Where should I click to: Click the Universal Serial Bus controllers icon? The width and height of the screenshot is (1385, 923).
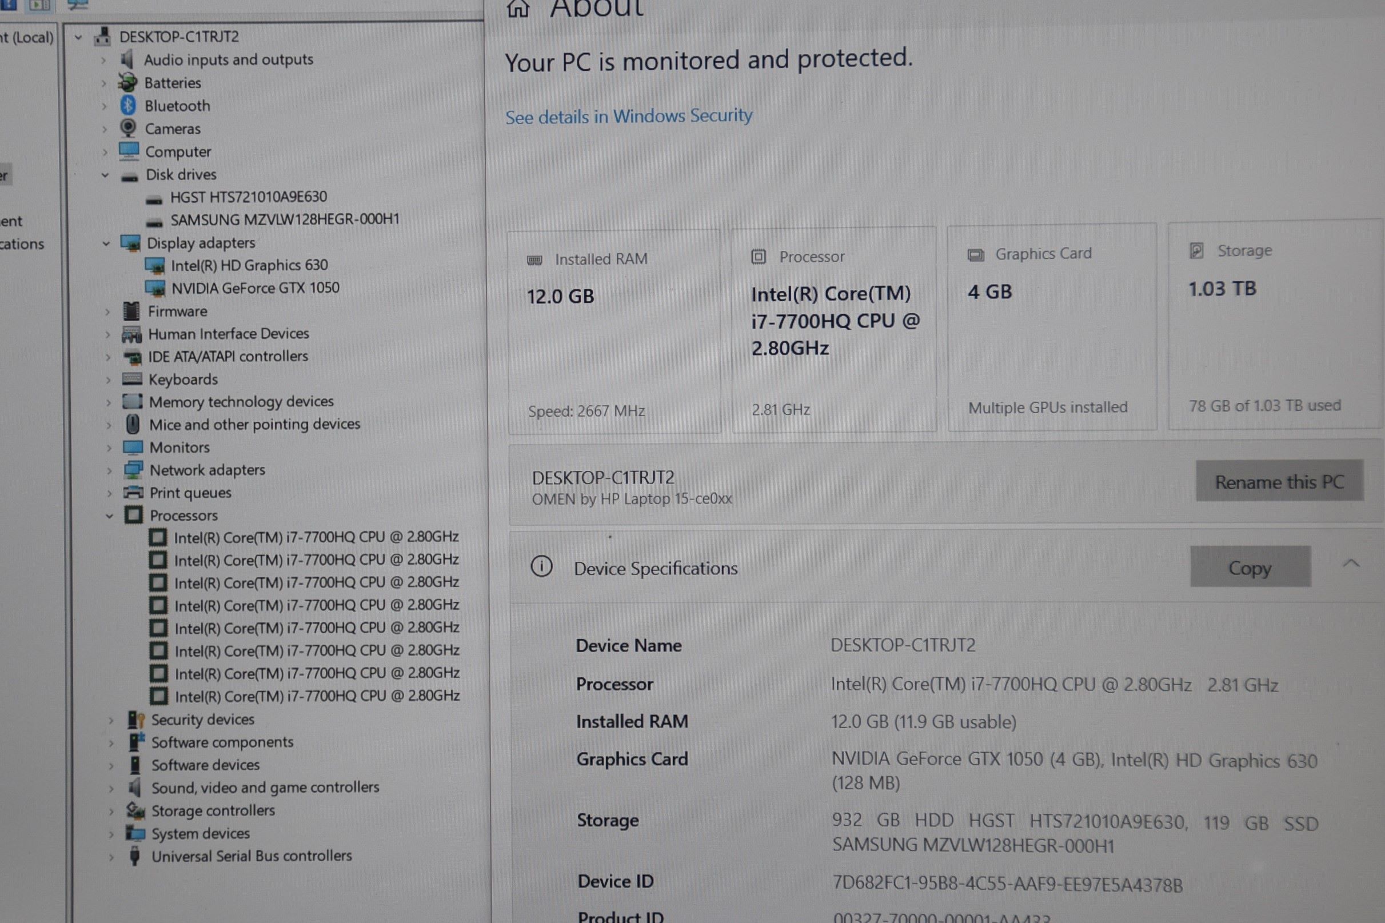(135, 856)
